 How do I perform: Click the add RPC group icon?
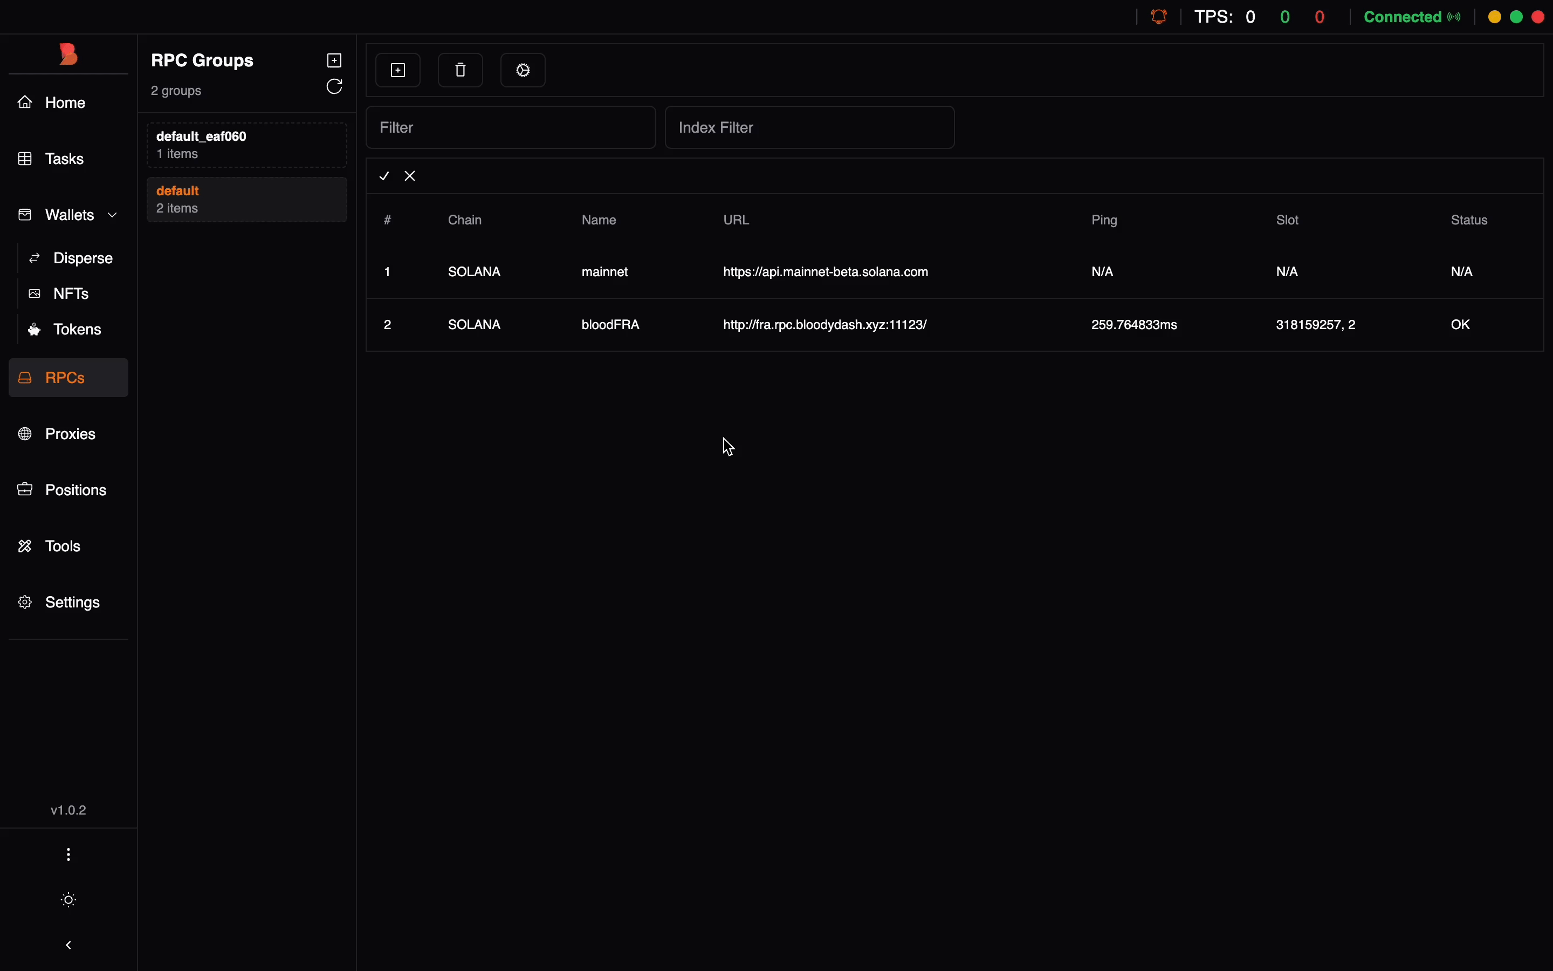[x=334, y=60]
